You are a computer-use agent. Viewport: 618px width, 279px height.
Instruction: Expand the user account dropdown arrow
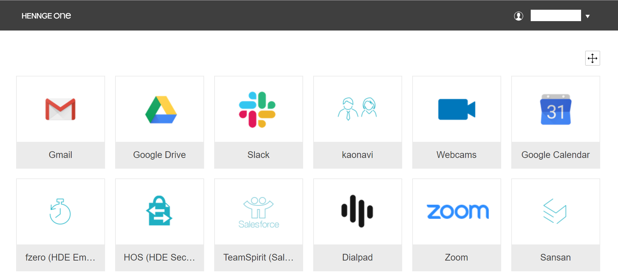tap(587, 16)
